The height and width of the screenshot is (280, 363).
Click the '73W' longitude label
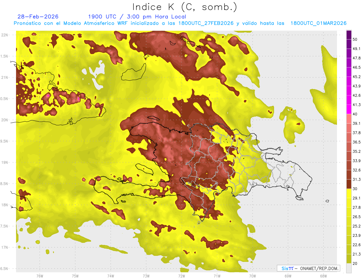tap(146, 276)
